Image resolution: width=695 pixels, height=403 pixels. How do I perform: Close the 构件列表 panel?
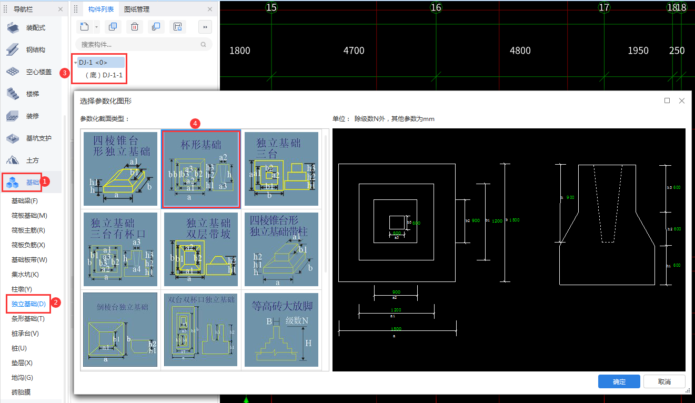[210, 9]
